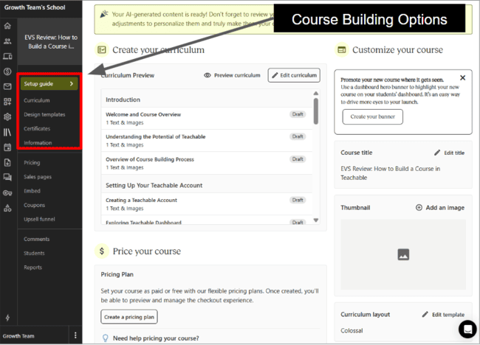Open Sales pages in course menu
Image resolution: width=480 pixels, height=345 pixels.
(38, 177)
